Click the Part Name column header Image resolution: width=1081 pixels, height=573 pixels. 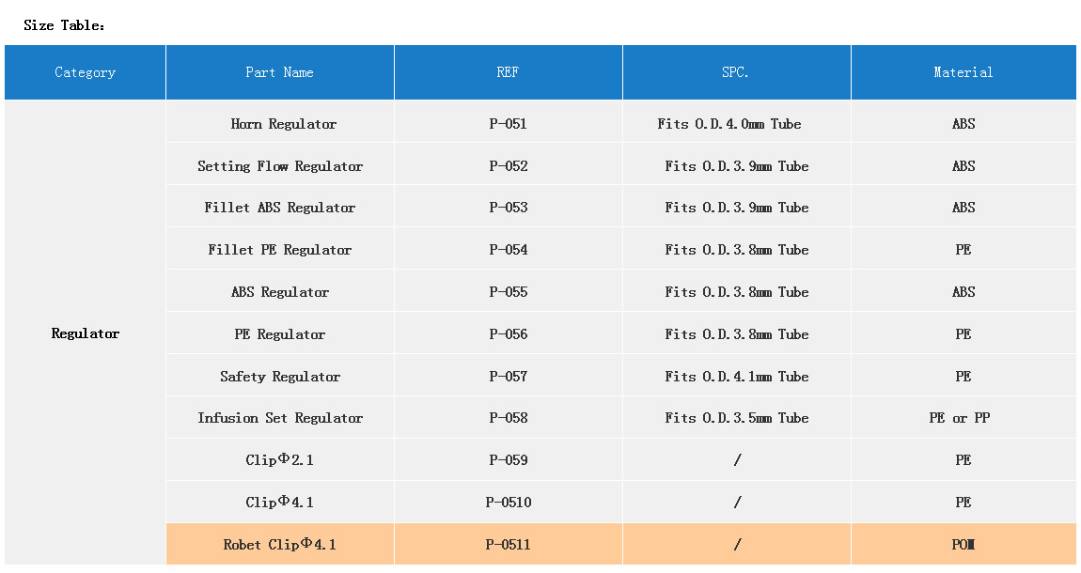(x=279, y=72)
